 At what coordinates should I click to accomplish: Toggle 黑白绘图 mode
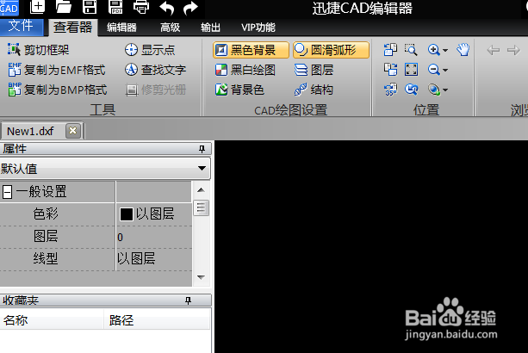[245, 70]
